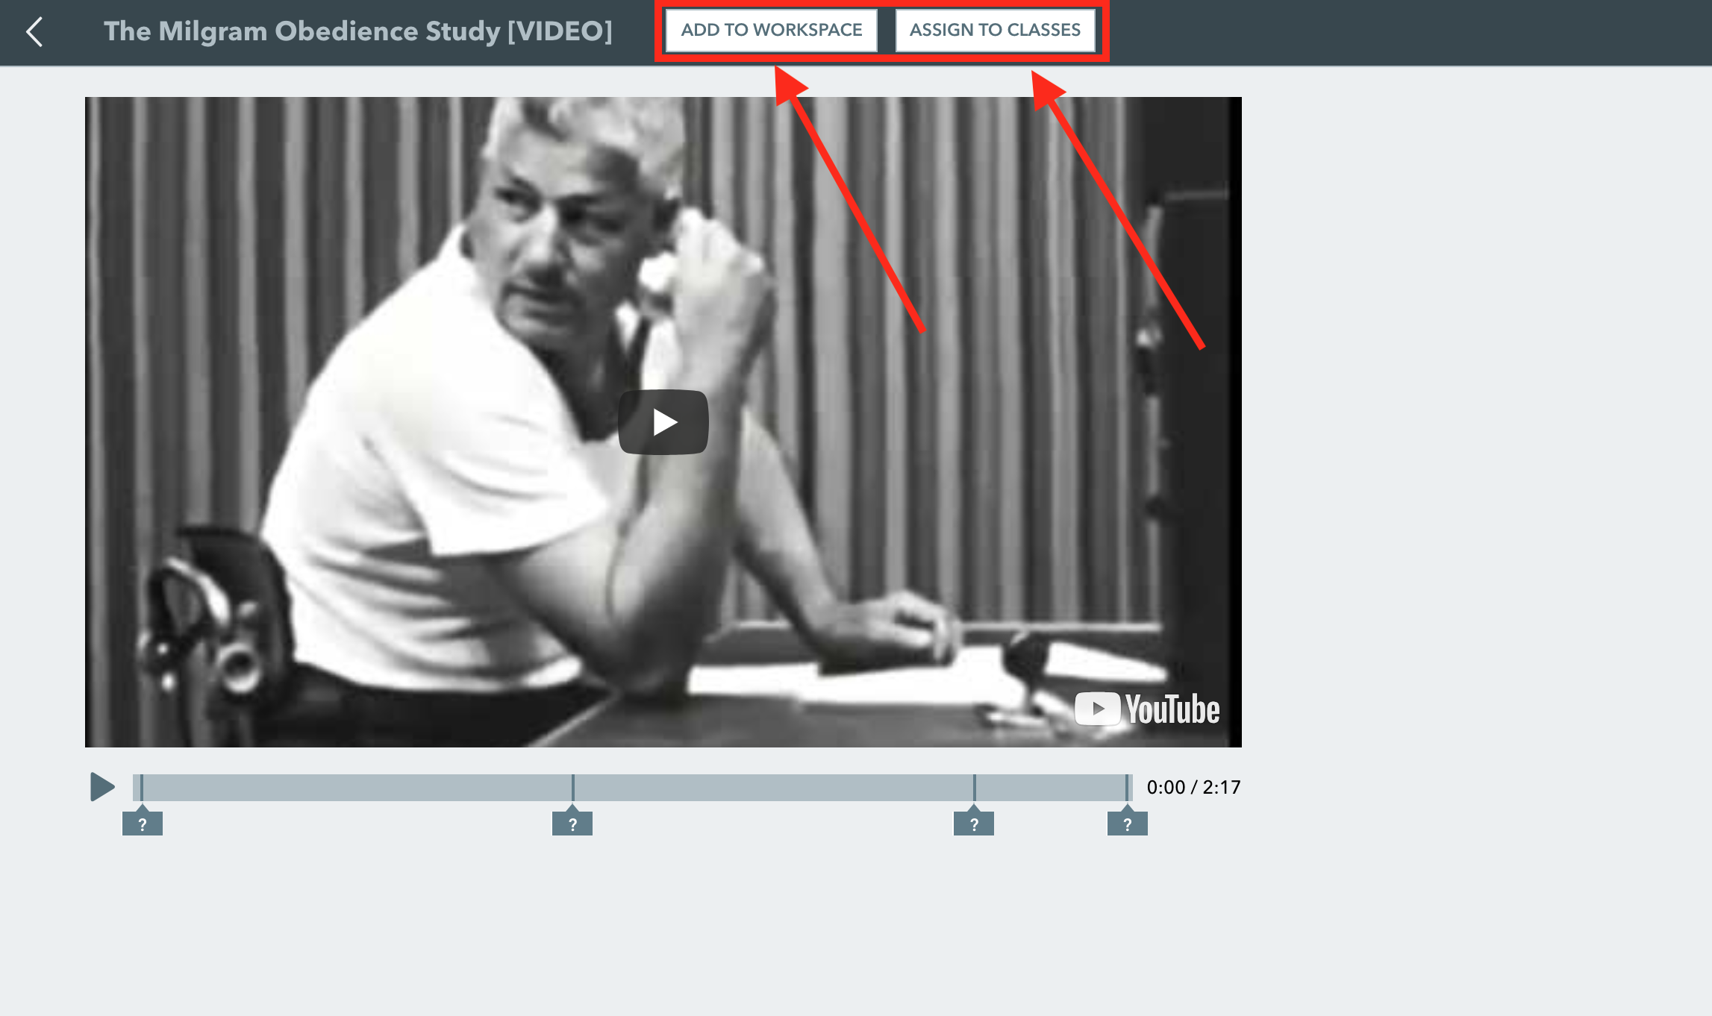Click the tick line above the second question marker
The image size is (1712, 1016).
coord(572,788)
